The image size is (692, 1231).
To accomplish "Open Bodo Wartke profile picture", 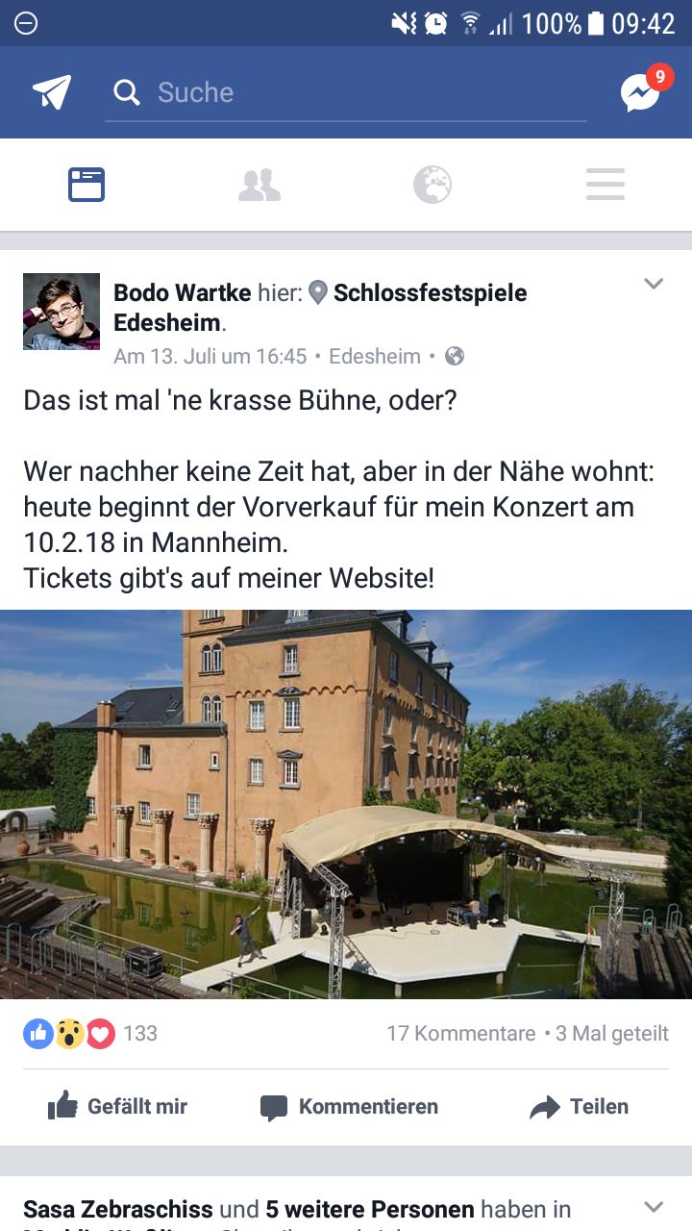I will (62, 312).
